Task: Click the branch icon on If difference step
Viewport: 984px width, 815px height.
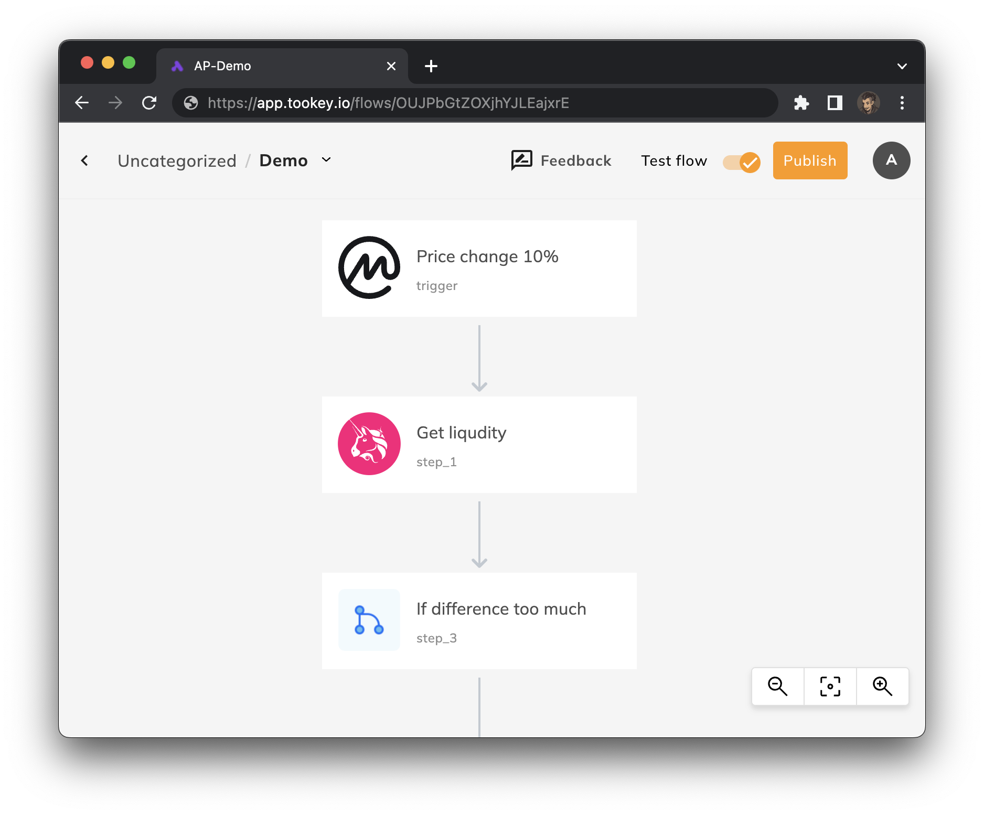Action: pos(369,620)
